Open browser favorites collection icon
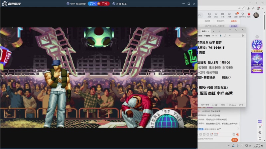Image resolution: width=266 pixels, height=149 pixels. coord(253,8)
